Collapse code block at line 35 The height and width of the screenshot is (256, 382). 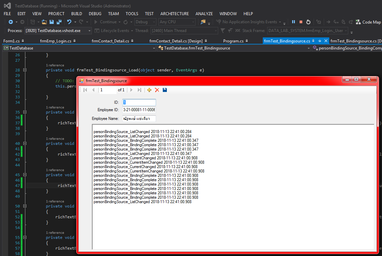(x=25, y=112)
